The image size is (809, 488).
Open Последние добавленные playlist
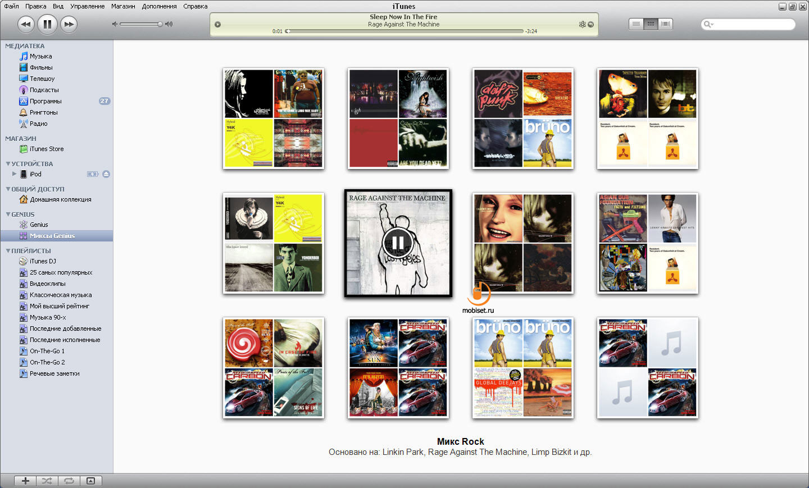coord(65,329)
